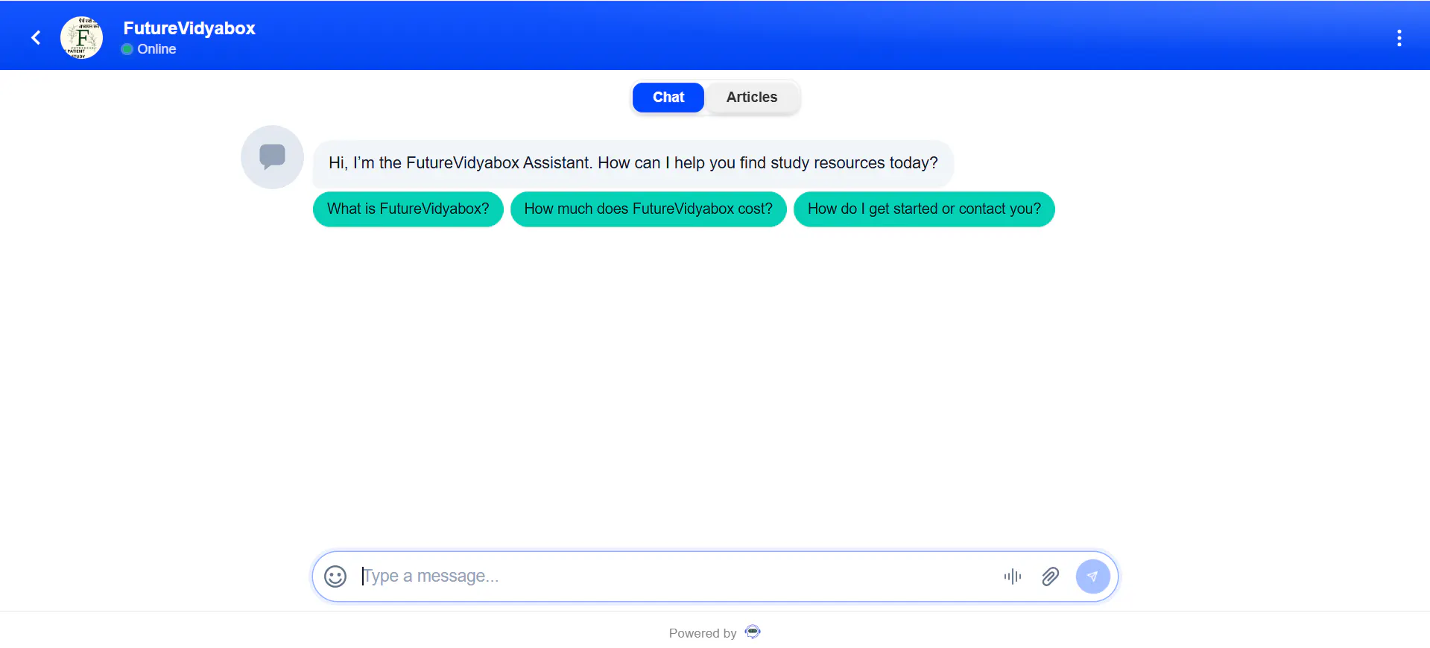Click the Online status text
Image resolution: width=1430 pixels, height=648 pixels.
click(x=156, y=49)
